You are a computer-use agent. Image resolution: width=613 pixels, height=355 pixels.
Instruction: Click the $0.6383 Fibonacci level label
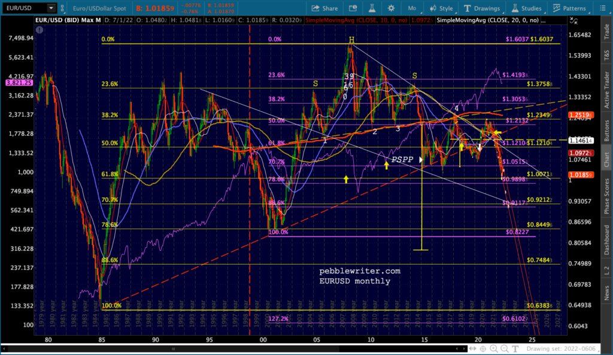tap(539, 305)
